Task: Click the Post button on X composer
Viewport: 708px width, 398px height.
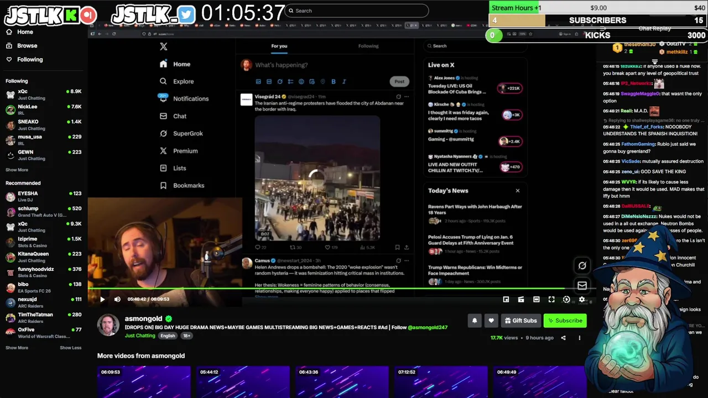Action: pyautogui.click(x=399, y=81)
